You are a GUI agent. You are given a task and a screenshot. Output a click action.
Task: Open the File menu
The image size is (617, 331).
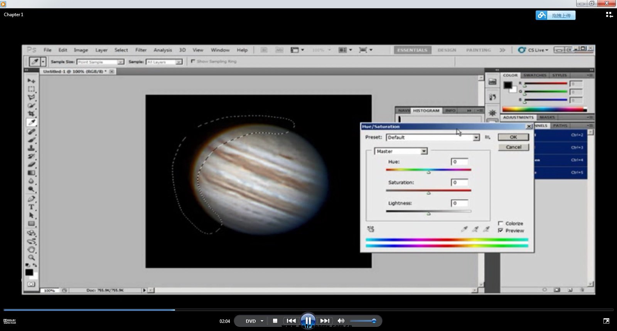click(47, 50)
